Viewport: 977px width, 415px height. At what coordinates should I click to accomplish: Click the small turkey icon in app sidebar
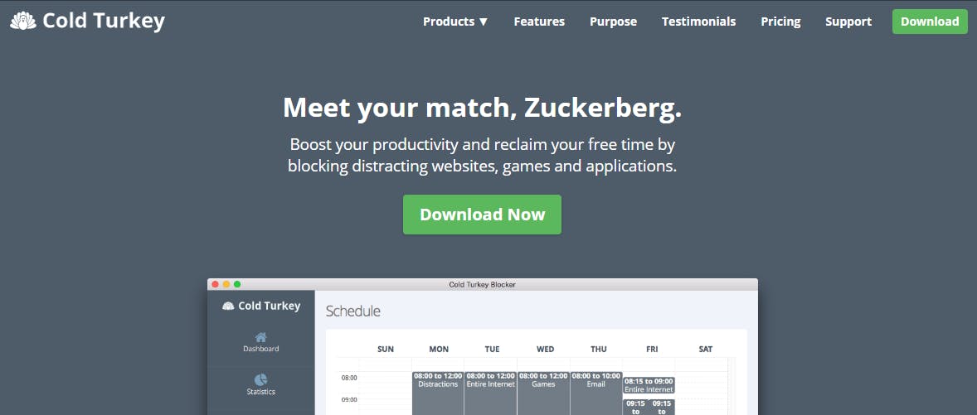(228, 306)
